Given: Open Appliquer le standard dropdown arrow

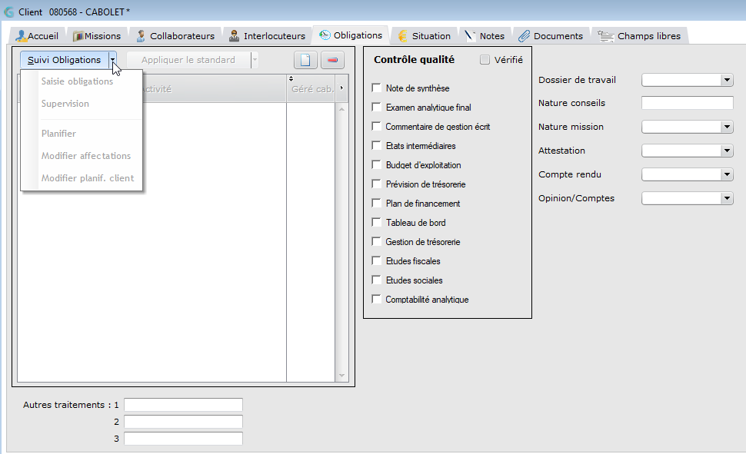Looking at the screenshot, I should click(x=255, y=60).
